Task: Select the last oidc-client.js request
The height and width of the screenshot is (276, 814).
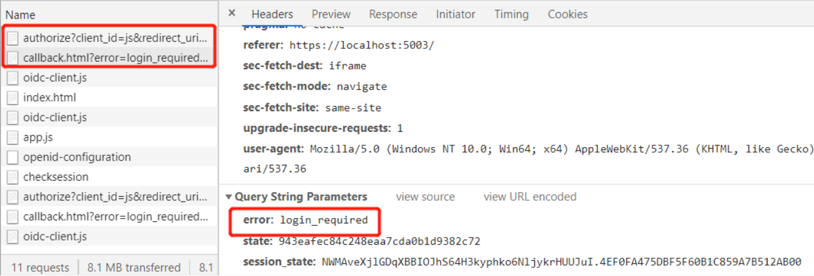Action: coord(109,236)
